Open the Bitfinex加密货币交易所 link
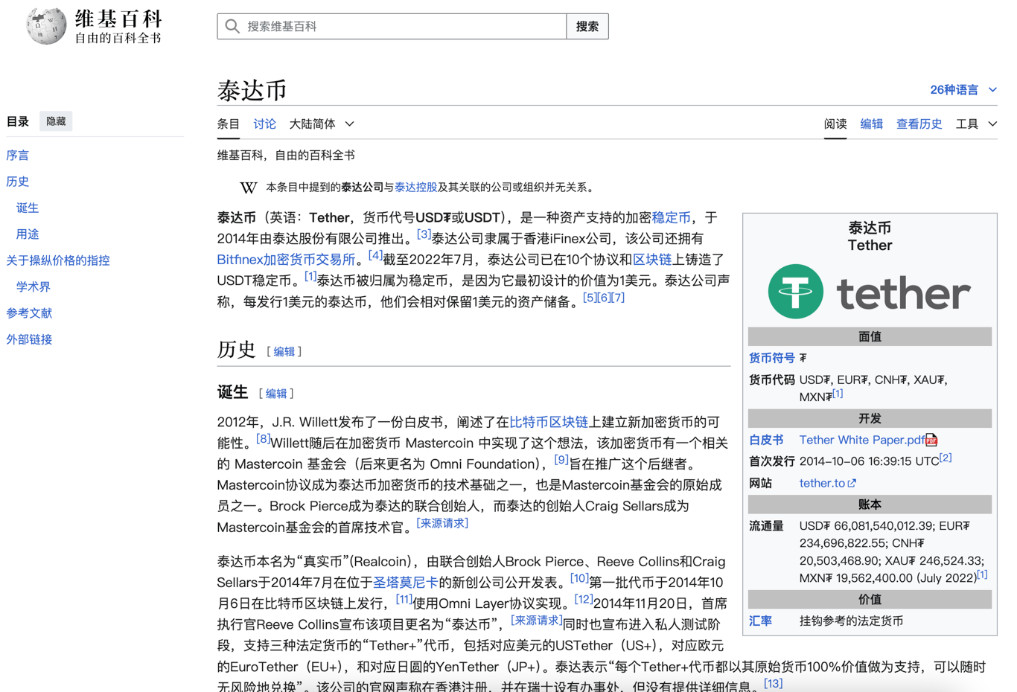This screenshot has width=1017, height=692. click(x=286, y=260)
